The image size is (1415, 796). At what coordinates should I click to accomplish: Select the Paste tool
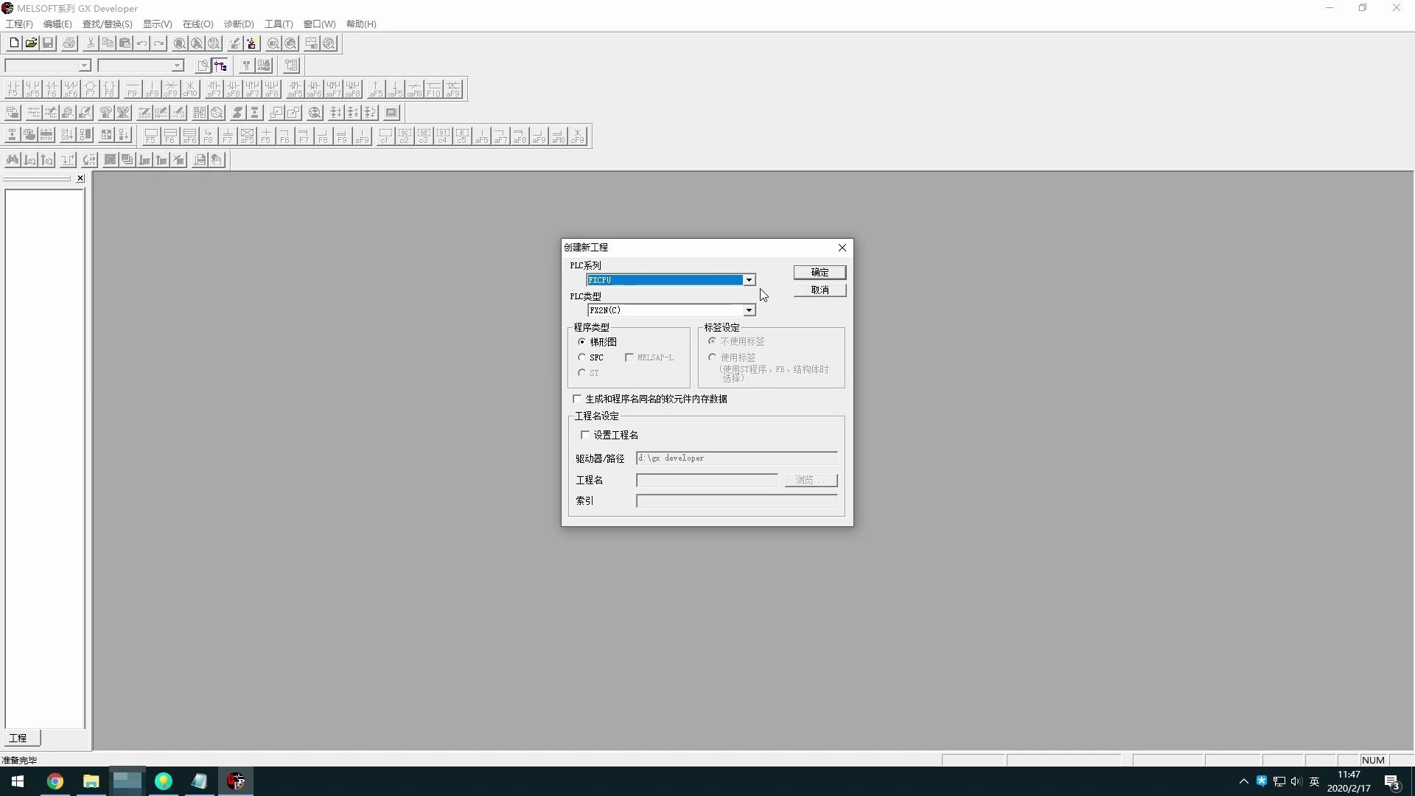[125, 43]
